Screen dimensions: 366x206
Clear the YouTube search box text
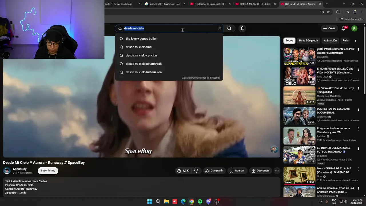click(x=220, y=28)
